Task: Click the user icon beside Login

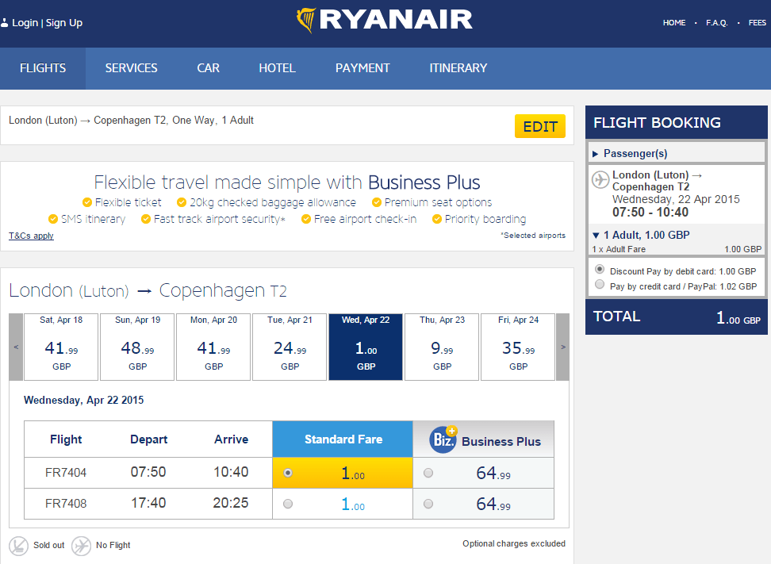Action: 5,23
